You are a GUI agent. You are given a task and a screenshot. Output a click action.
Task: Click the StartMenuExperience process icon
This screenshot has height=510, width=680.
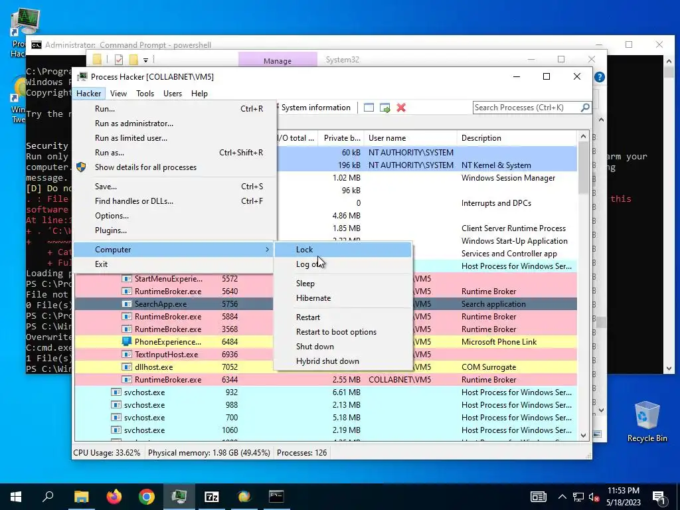[x=127, y=278]
